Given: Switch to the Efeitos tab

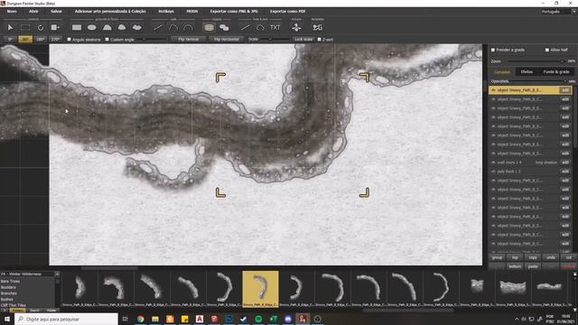Looking at the screenshot, I should (x=527, y=72).
